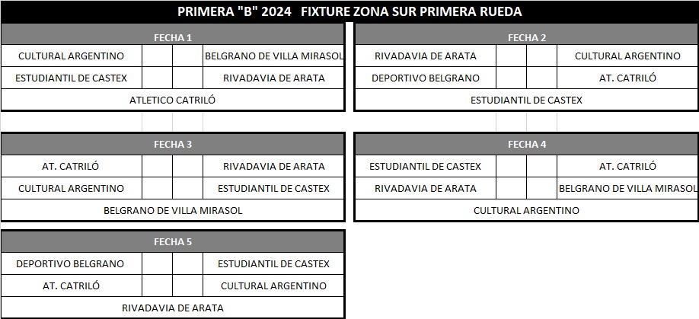
Task: Select the FECHA 5 header cell
Action: (x=173, y=242)
